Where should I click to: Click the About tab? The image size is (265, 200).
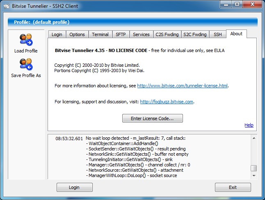click(236, 34)
